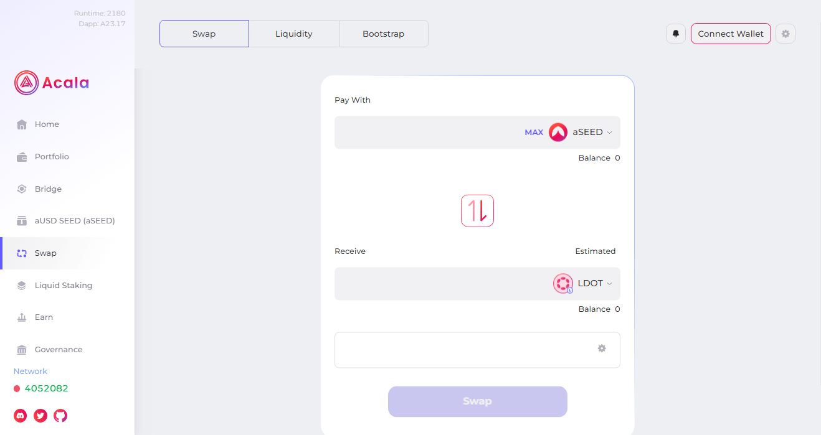Expand the aSEED token dropdown
The image size is (821, 435).
click(x=581, y=132)
